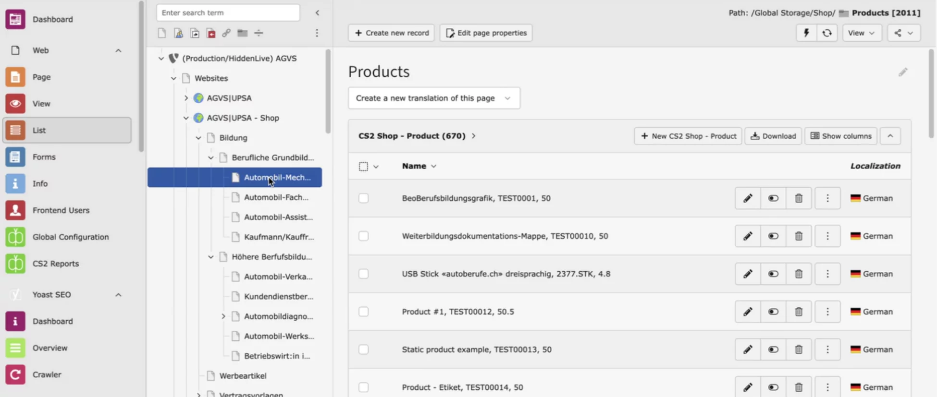Open more options for USB Stick record

[827, 274]
